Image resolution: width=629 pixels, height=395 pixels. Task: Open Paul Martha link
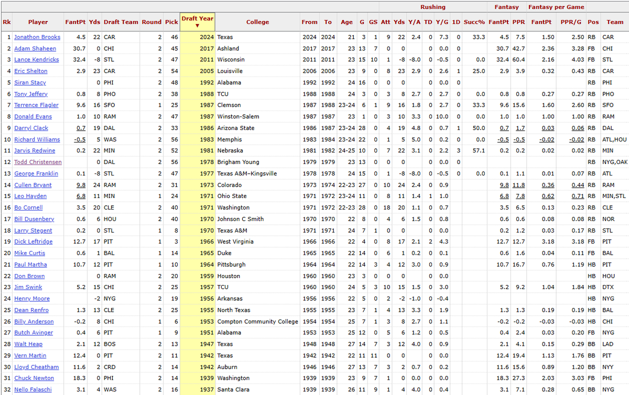coord(30,265)
